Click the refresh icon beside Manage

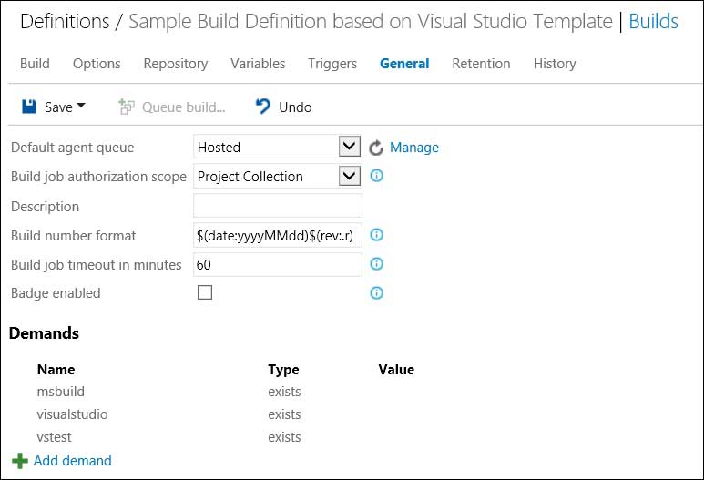point(376,148)
